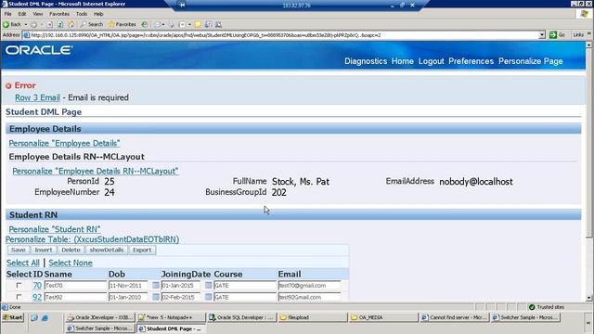Click Show Desktop quick launch icon
The width and height of the screenshot is (594, 334).
(x=34, y=317)
